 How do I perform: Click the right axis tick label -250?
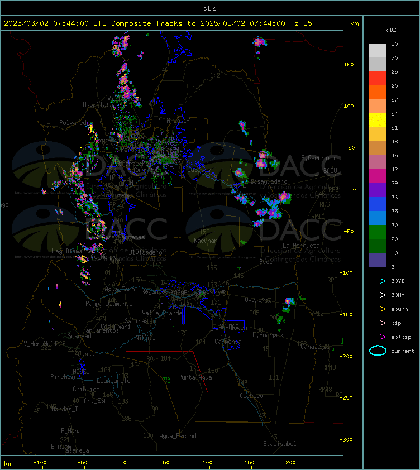pos(346,397)
